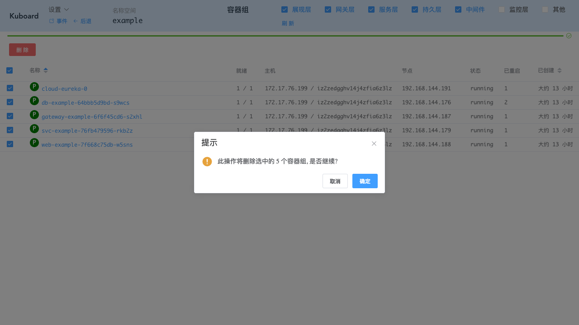Image resolution: width=579 pixels, height=325 pixels.
Task: Click the 就绪 column header
Action: (x=242, y=71)
